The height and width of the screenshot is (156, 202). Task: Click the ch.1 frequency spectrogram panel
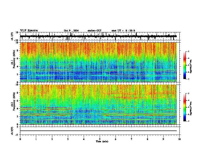click(98, 62)
